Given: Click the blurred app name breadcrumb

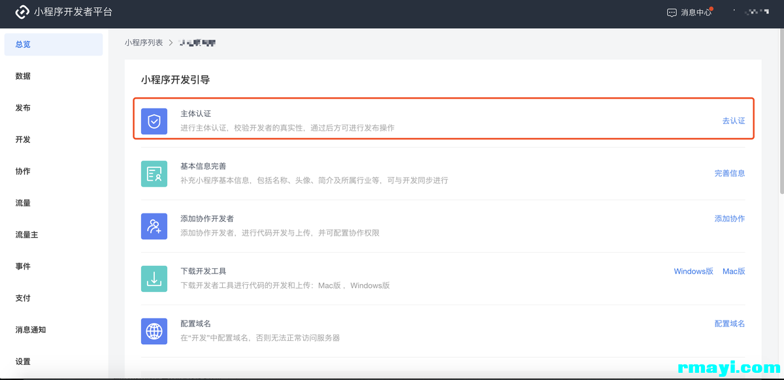Looking at the screenshot, I should coord(197,42).
